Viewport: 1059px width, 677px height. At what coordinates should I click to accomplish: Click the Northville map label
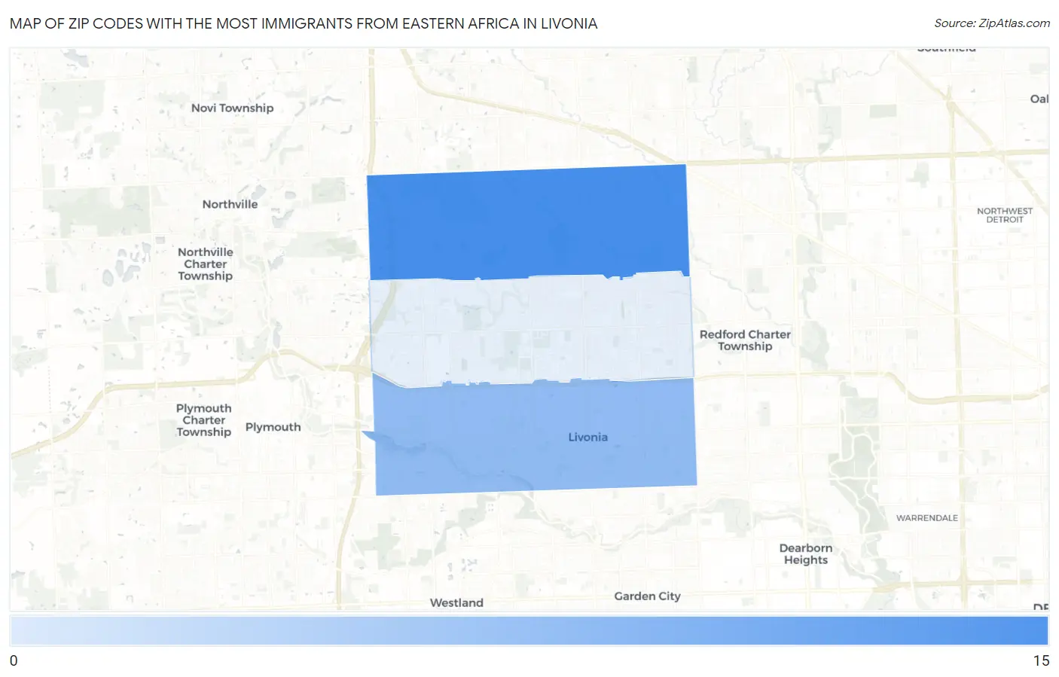tap(230, 204)
